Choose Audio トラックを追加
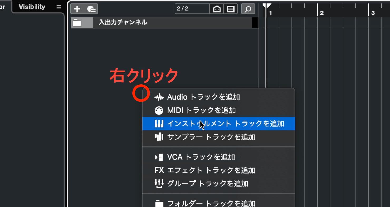 pos(218,97)
